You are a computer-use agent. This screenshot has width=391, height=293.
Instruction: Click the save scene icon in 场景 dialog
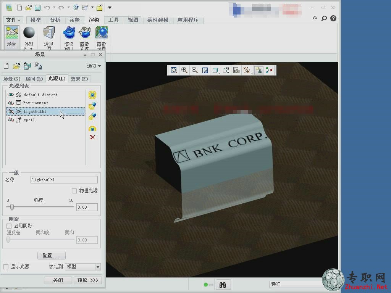27,66
